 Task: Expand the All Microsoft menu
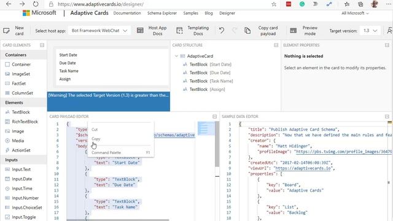(355, 13)
